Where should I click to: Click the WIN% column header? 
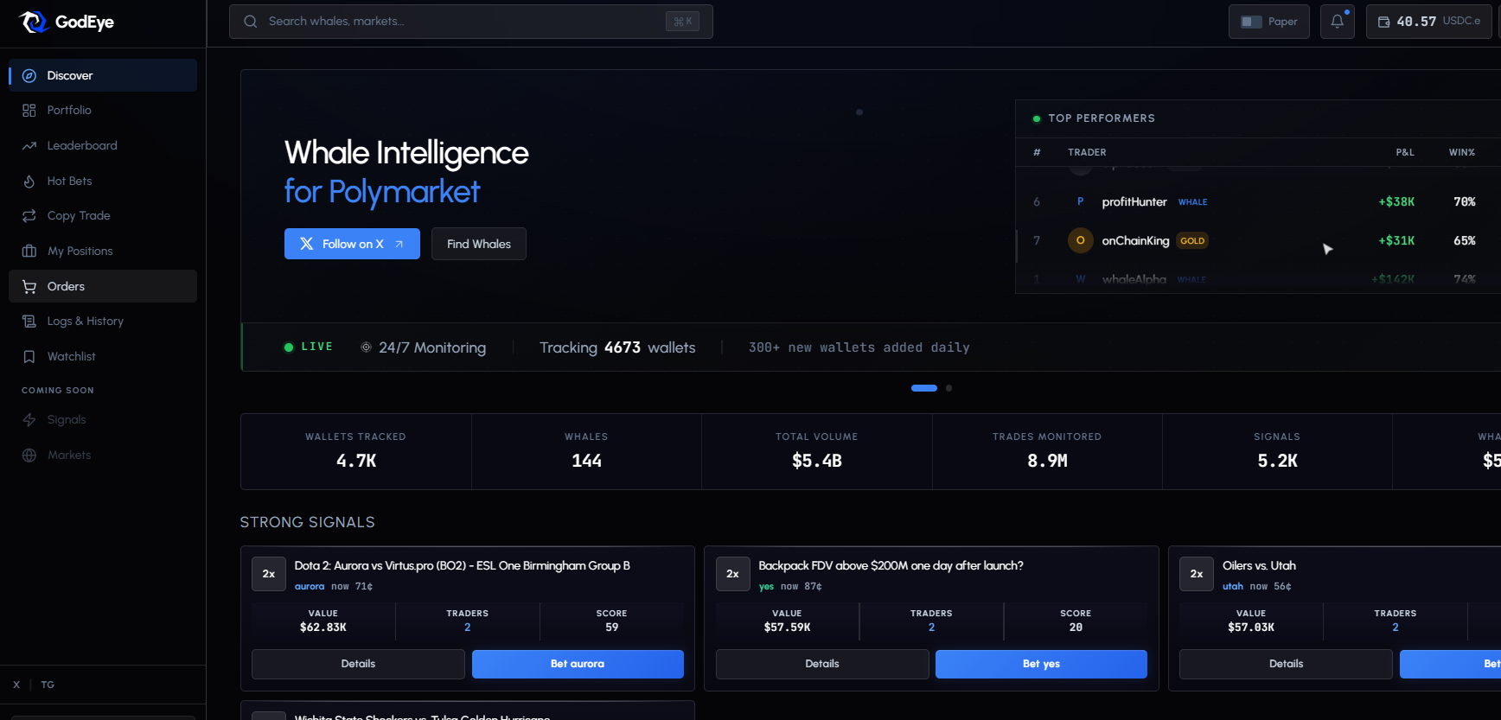point(1462,152)
